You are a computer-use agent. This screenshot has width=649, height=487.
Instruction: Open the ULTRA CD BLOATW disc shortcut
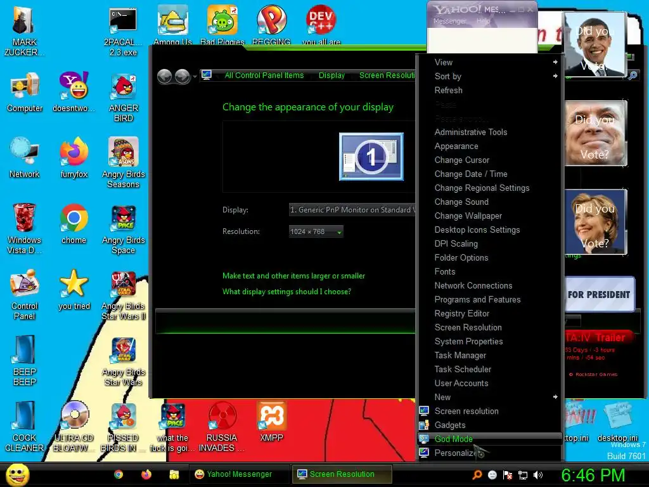point(74,427)
